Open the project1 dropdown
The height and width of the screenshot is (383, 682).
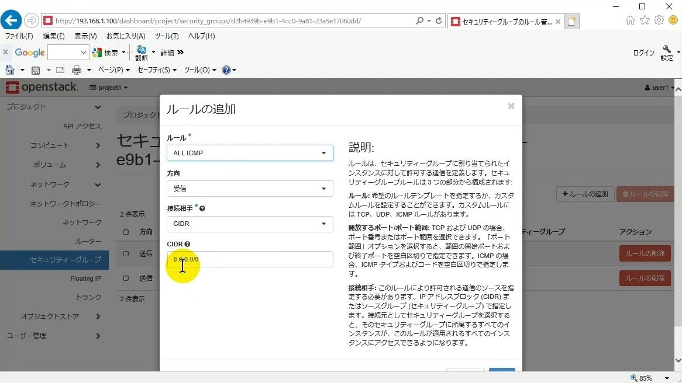[x=109, y=88]
